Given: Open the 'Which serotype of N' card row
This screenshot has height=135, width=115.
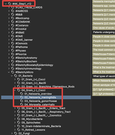Looking at the screenshot, I should tap(104, 85).
